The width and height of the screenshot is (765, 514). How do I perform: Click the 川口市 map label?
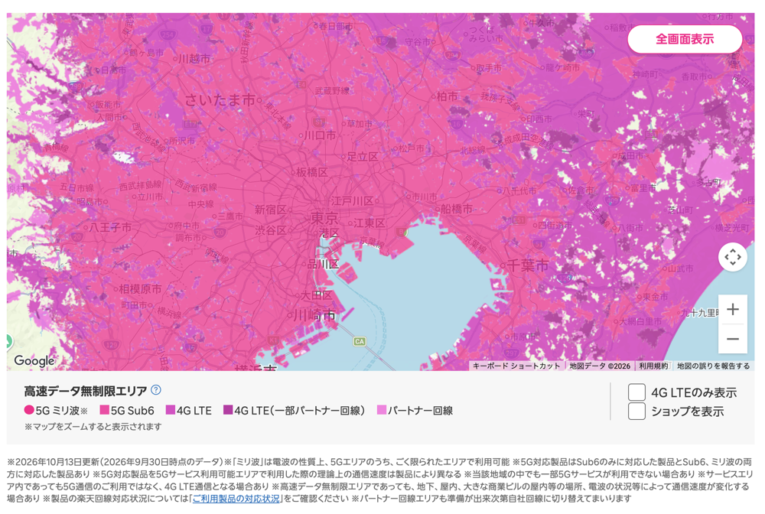pos(320,135)
